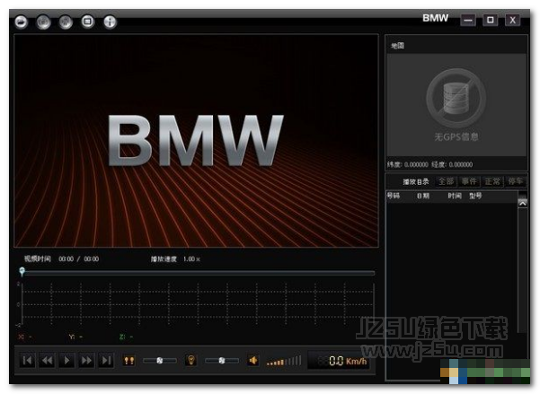Image resolution: width=540 pixels, height=394 pixels.
Task: Adjust the playback speed slider knob
Action: [x=159, y=361]
